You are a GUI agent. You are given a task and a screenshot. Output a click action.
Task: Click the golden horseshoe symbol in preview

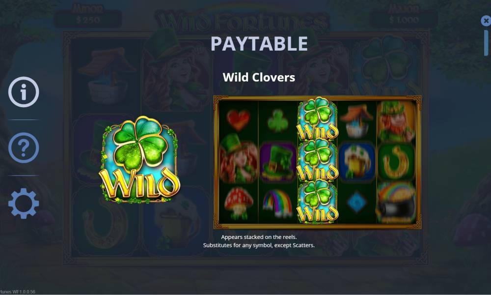click(x=396, y=162)
